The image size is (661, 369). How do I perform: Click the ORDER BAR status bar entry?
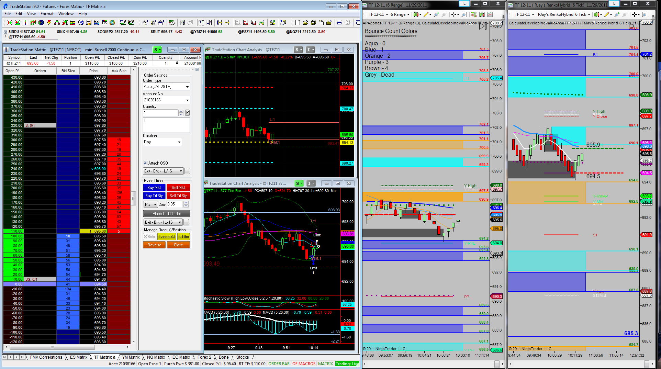pyautogui.click(x=279, y=364)
